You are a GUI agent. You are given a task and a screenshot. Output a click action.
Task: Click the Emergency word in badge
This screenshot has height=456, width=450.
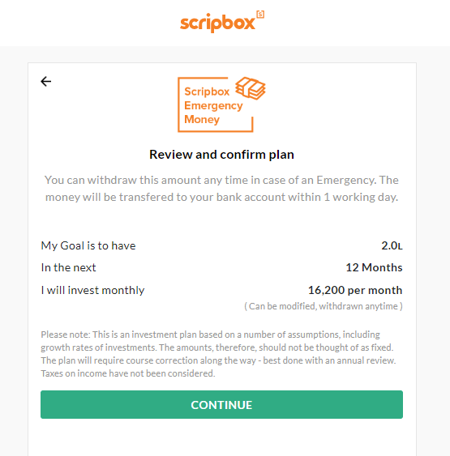[213, 105]
